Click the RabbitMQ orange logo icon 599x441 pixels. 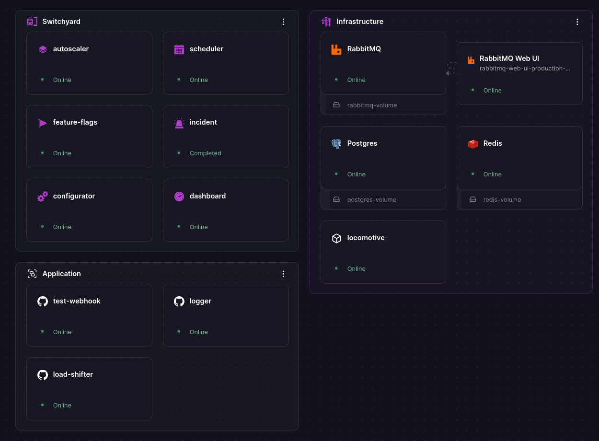click(x=336, y=49)
